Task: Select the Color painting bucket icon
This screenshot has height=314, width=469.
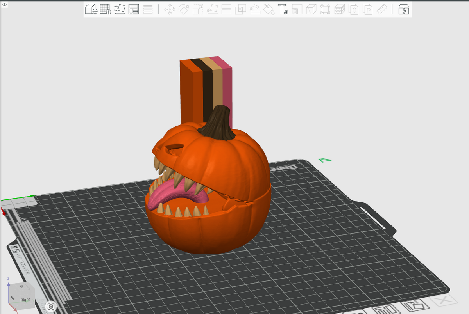Action: (x=269, y=9)
